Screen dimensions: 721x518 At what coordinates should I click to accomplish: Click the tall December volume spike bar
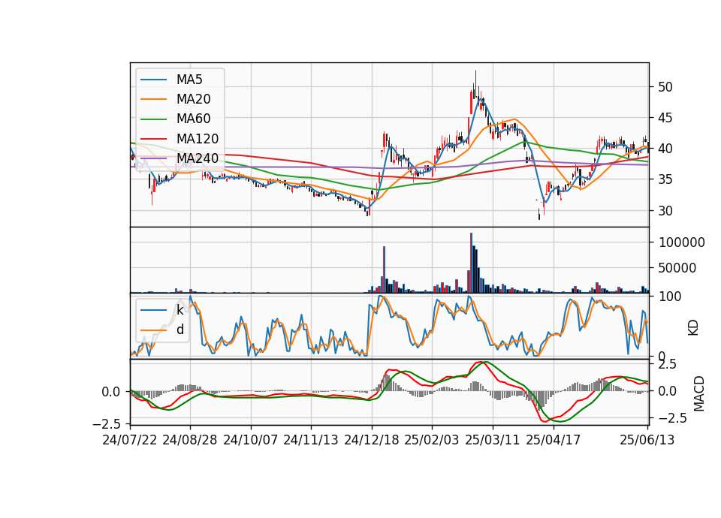pyautogui.click(x=384, y=270)
